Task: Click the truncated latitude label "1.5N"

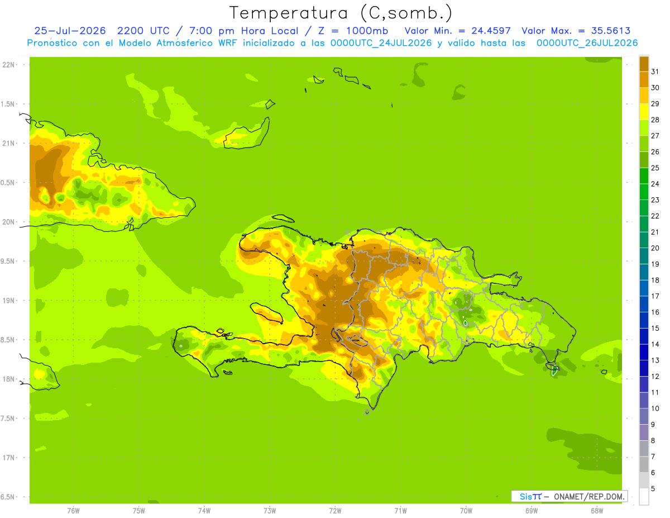Action: (x=8, y=104)
